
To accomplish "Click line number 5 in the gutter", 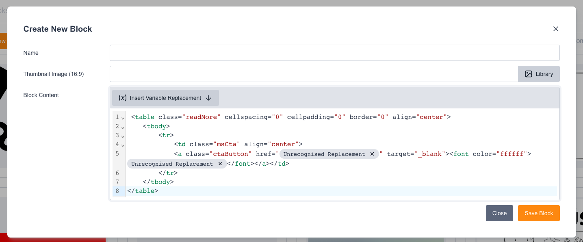I will point(117,153).
